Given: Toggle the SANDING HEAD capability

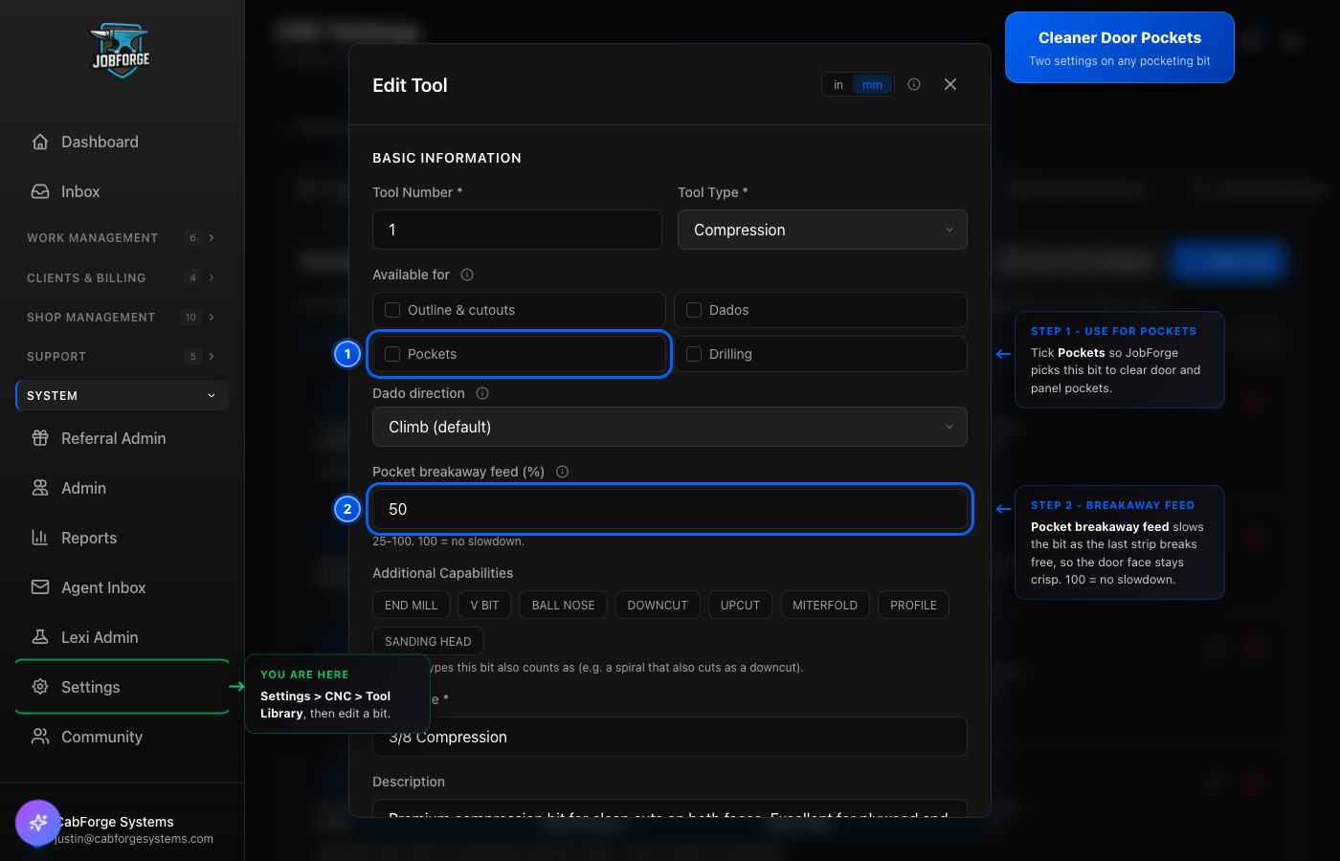Looking at the screenshot, I should point(428,642).
